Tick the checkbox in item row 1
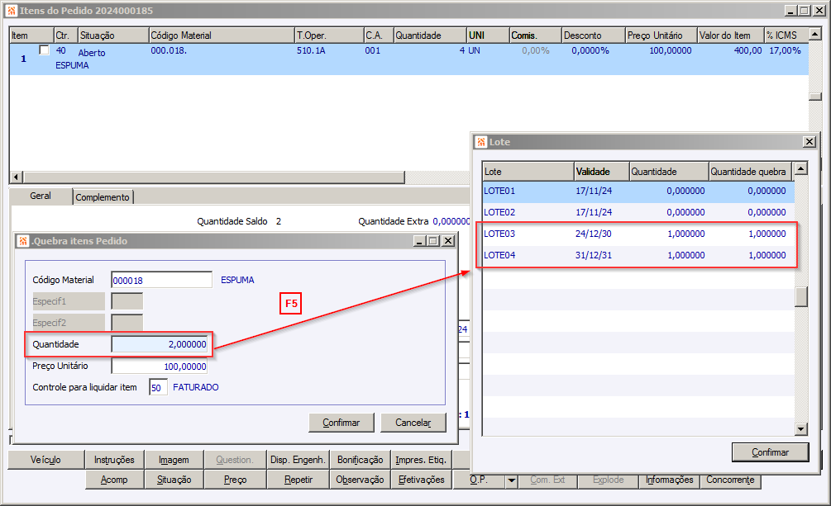The image size is (831, 506). coord(45,50)
